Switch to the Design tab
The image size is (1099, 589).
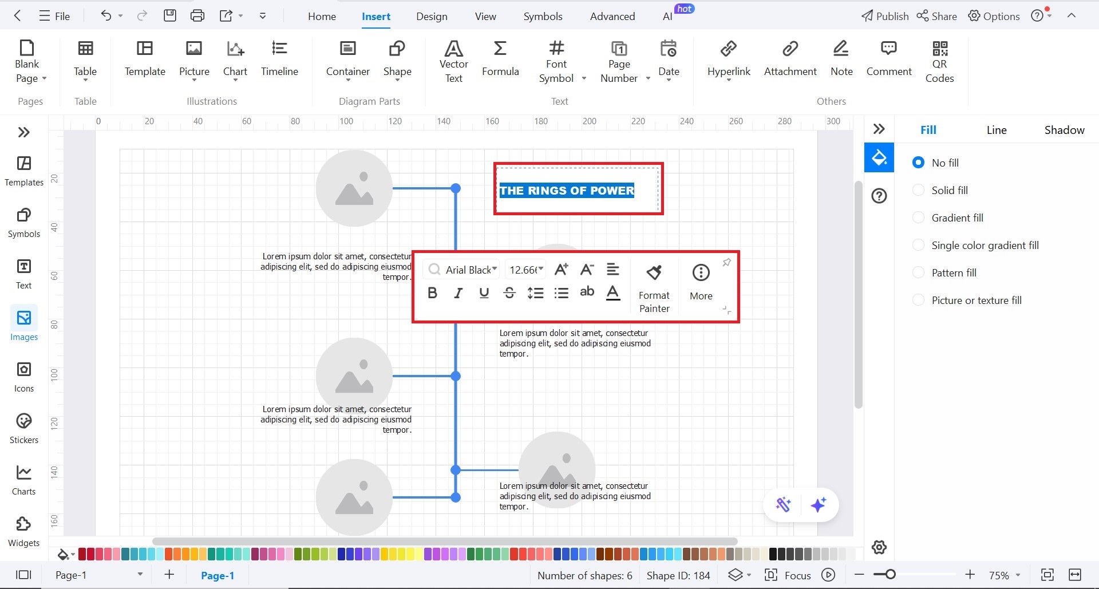pyautogui.click(x=432, y=17)
